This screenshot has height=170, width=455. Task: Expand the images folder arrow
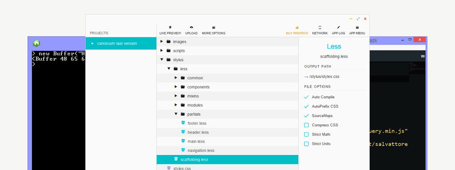click(162, 42)
